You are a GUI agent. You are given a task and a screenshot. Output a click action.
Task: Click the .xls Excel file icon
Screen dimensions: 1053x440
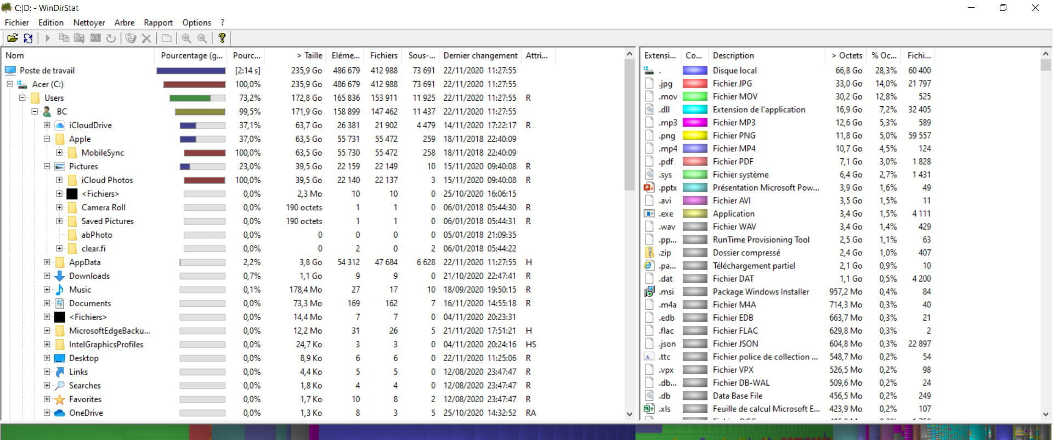[x=649, y=409]
